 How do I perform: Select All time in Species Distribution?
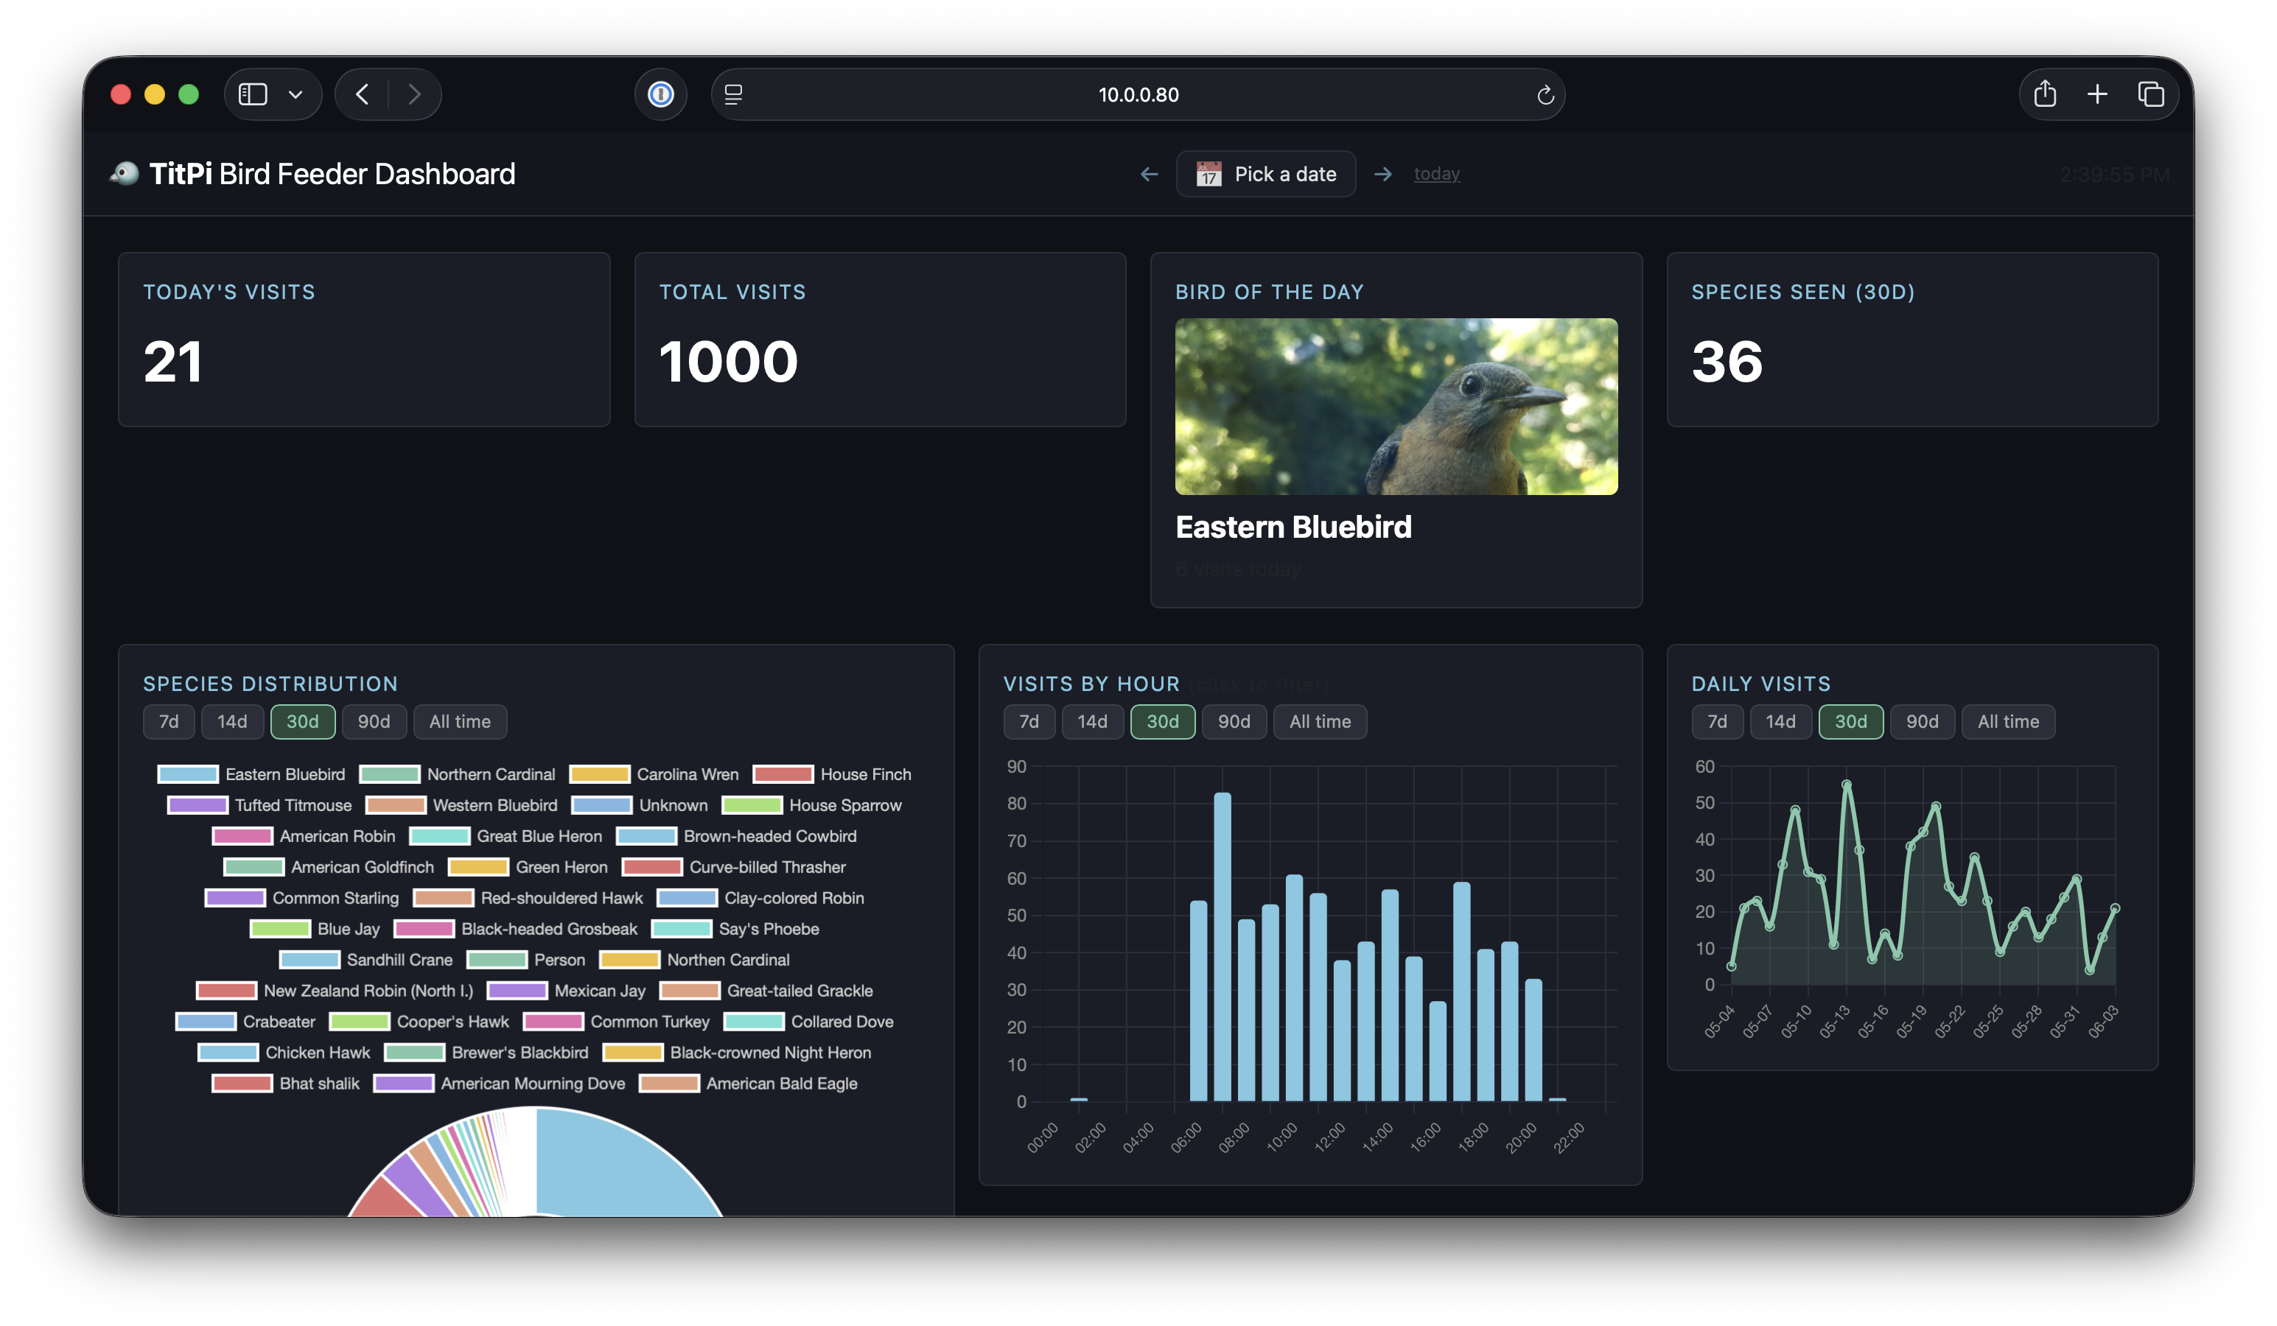pyautogui.click(x=460, y=720)
